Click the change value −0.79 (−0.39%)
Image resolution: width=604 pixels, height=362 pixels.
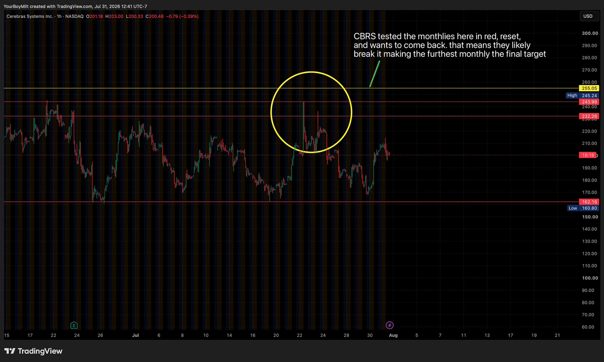pos(183,16)
